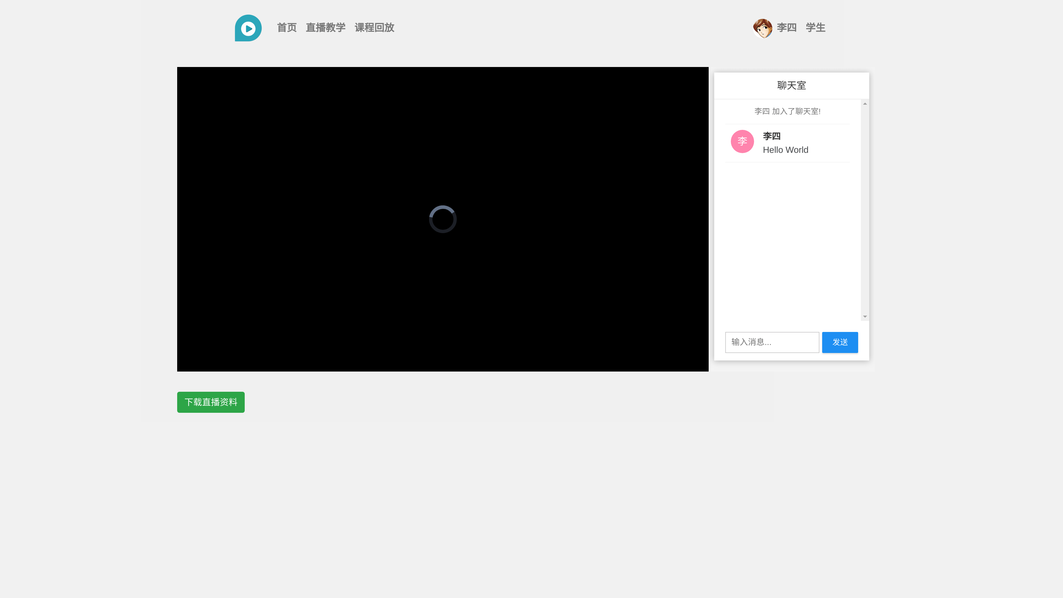The height and width of the screenshot is (598, 1063).
Task: Focus the 输入消息 text field
Action: tap(772, 342)
